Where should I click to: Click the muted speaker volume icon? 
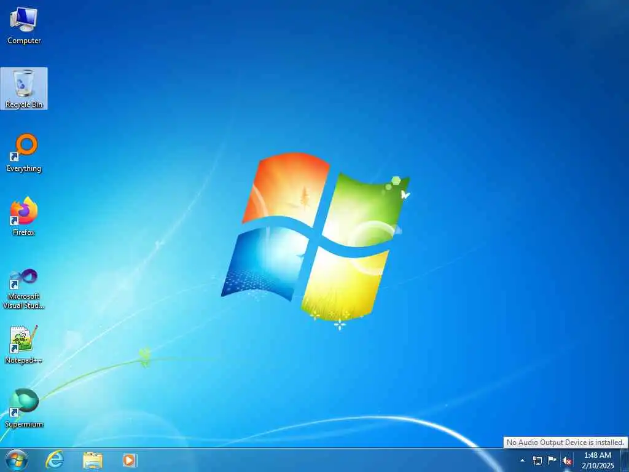567,460
